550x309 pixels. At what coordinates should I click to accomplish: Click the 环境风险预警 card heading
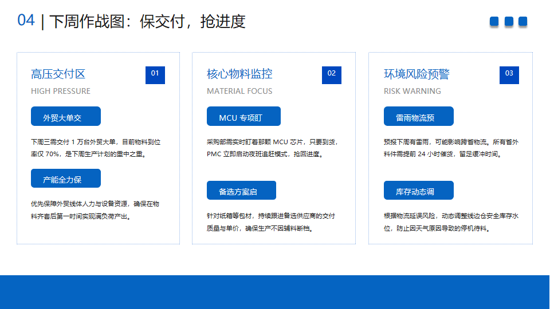coord(417,74)
